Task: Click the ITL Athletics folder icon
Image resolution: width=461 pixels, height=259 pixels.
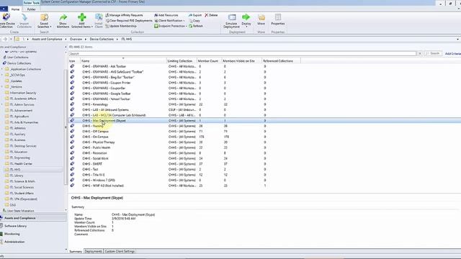Action: click(7, 128)
